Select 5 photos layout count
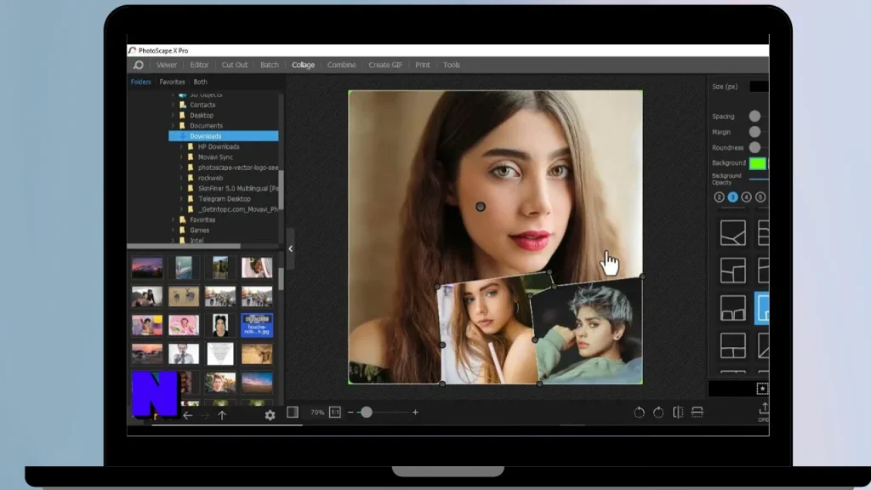The image size is (871, 490). [x=760, y=197]
